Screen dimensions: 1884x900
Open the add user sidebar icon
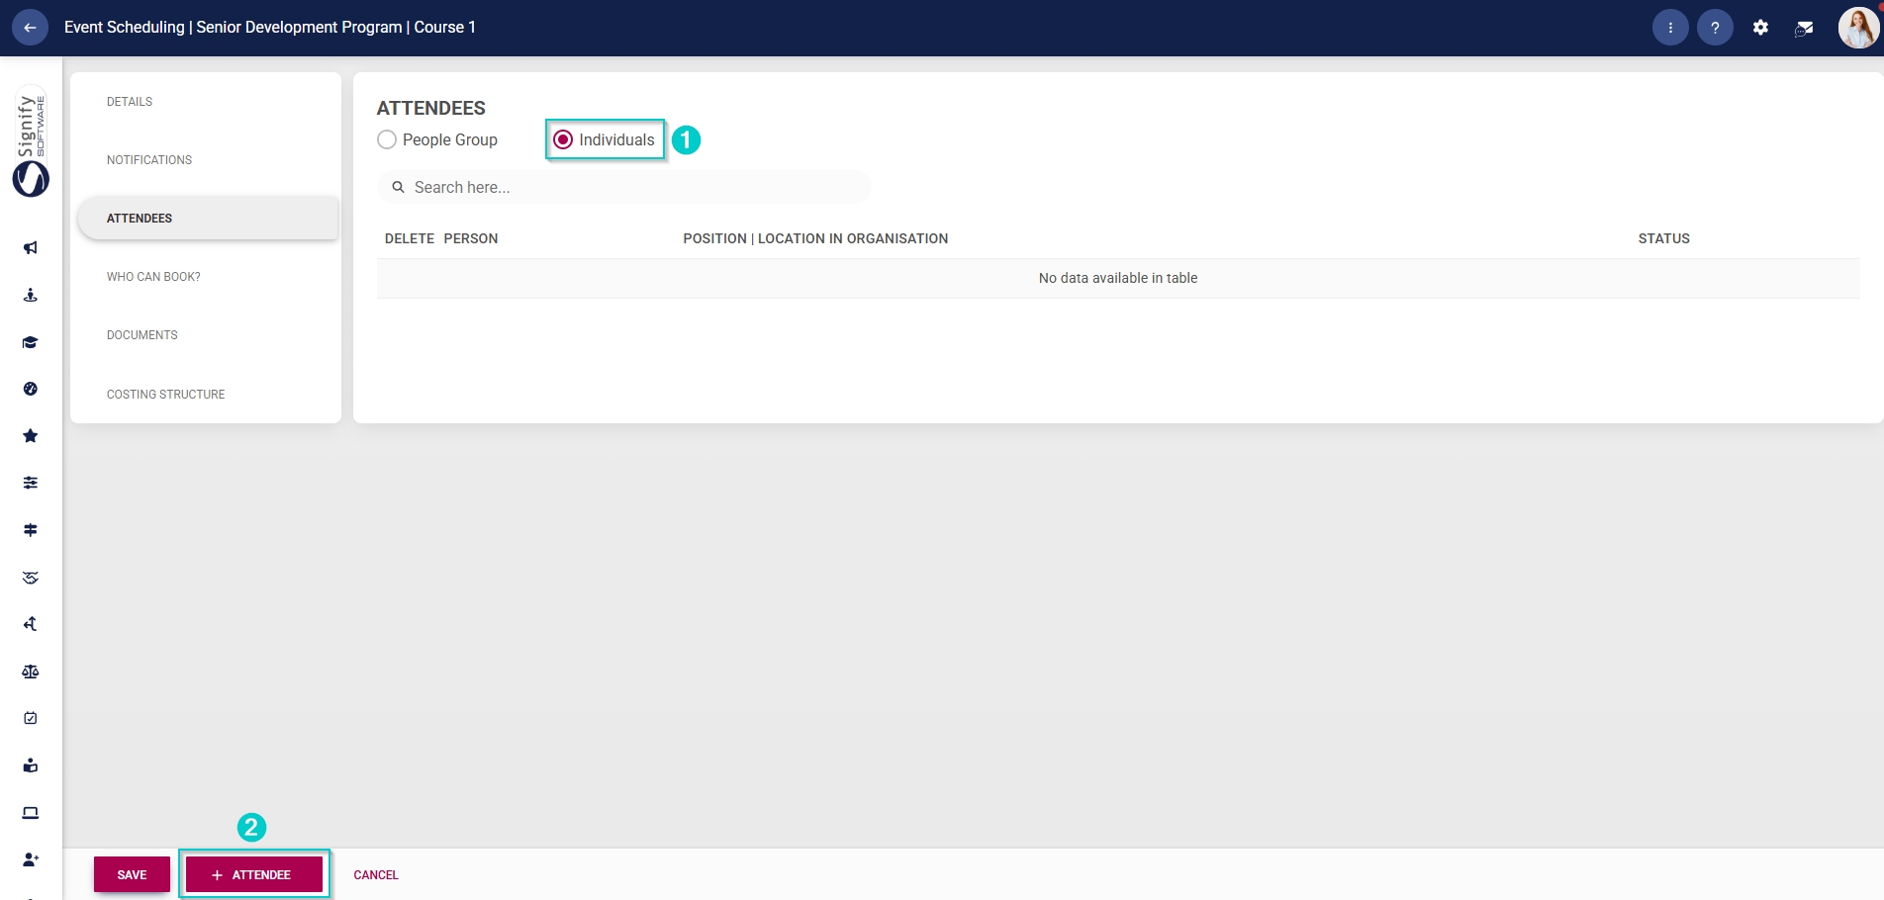tap(31, 859)
